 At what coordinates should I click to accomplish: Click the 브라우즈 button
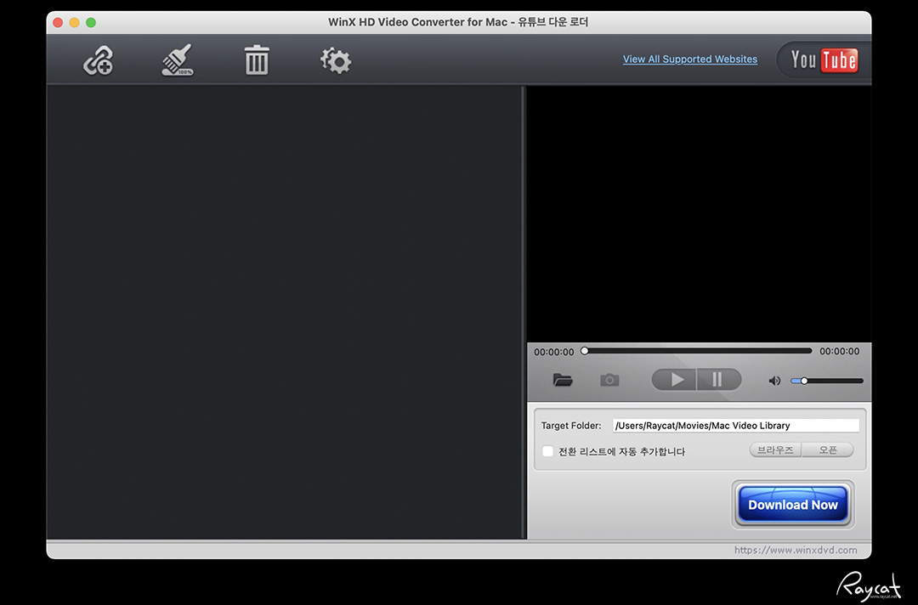pos(775,450)
